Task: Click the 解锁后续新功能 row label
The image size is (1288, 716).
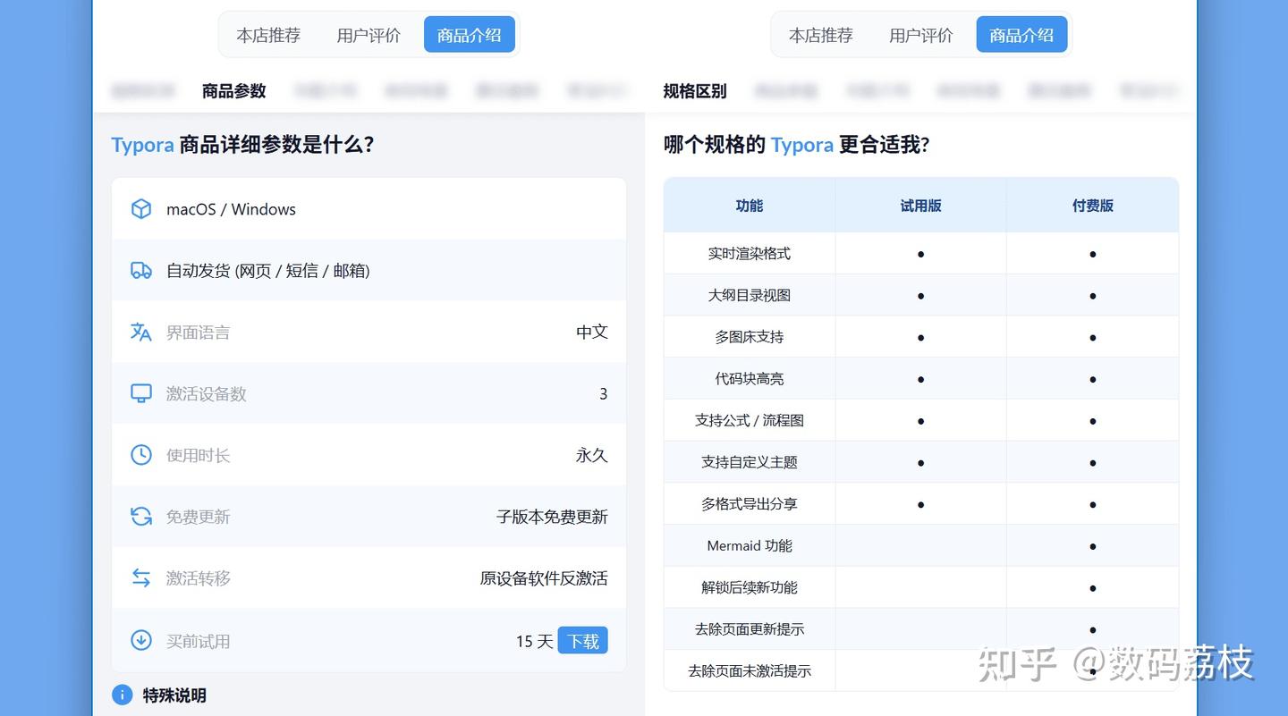Action: 750,587
